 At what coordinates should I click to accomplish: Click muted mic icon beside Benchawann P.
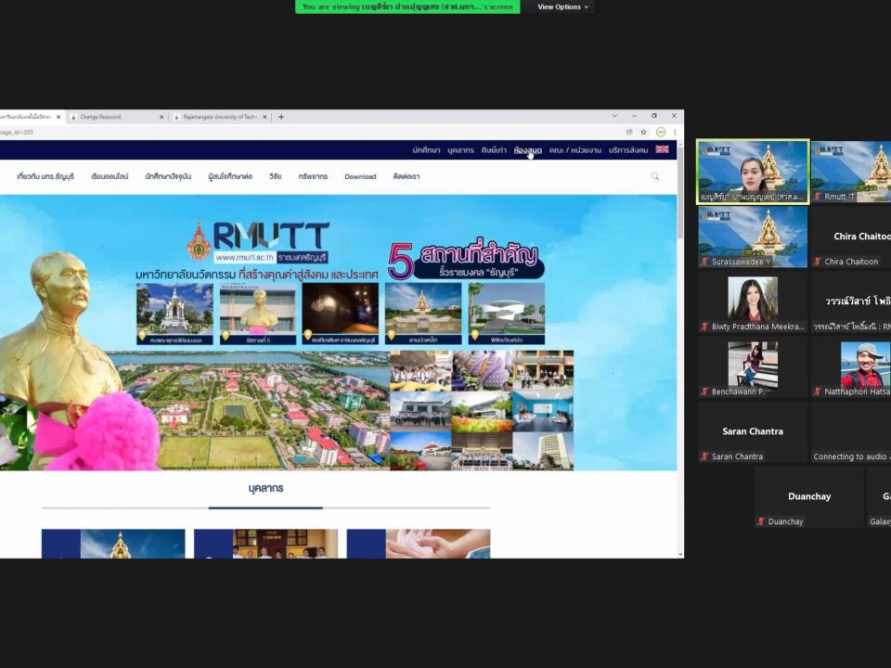click(x=704, y=392)
